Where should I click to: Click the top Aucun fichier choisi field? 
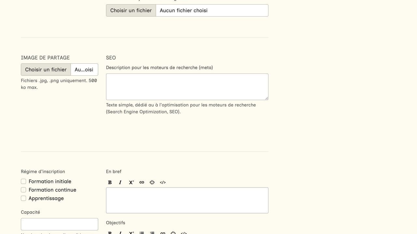[x=212, y=10]
